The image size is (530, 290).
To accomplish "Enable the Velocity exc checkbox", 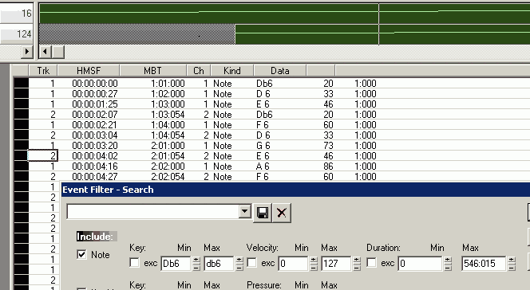I will coord(251,263).
